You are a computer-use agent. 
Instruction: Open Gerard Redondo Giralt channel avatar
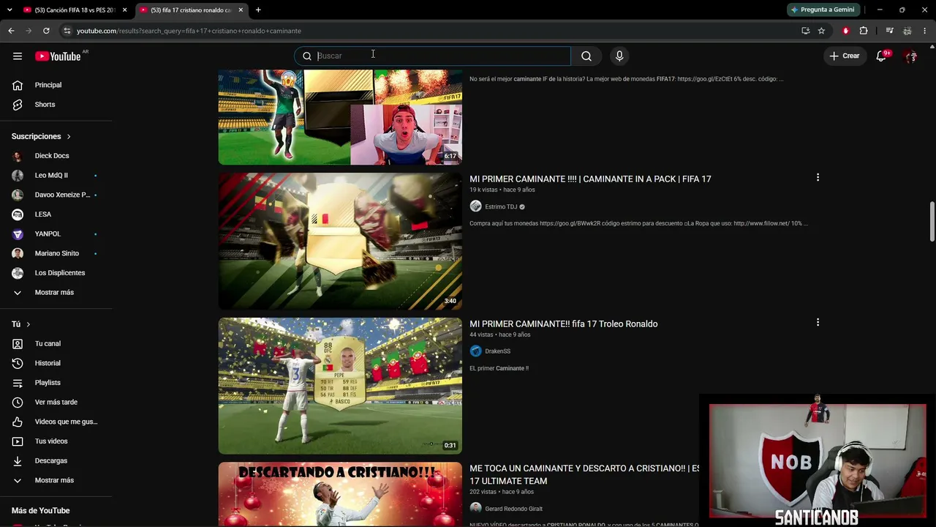coord(475,509)
